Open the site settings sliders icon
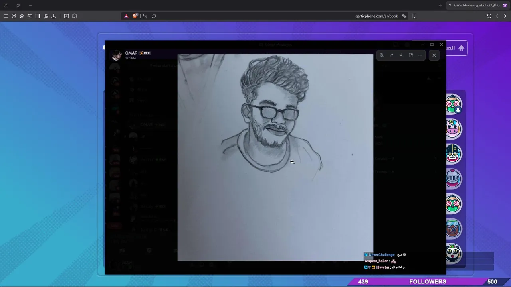 click(x=404, y=16)
